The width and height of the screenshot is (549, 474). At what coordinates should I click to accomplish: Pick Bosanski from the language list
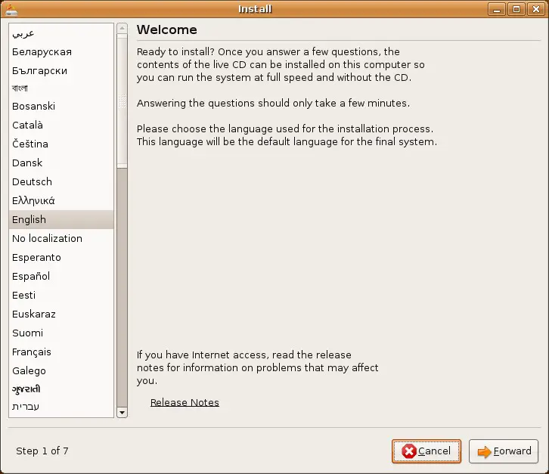point(61,106)
